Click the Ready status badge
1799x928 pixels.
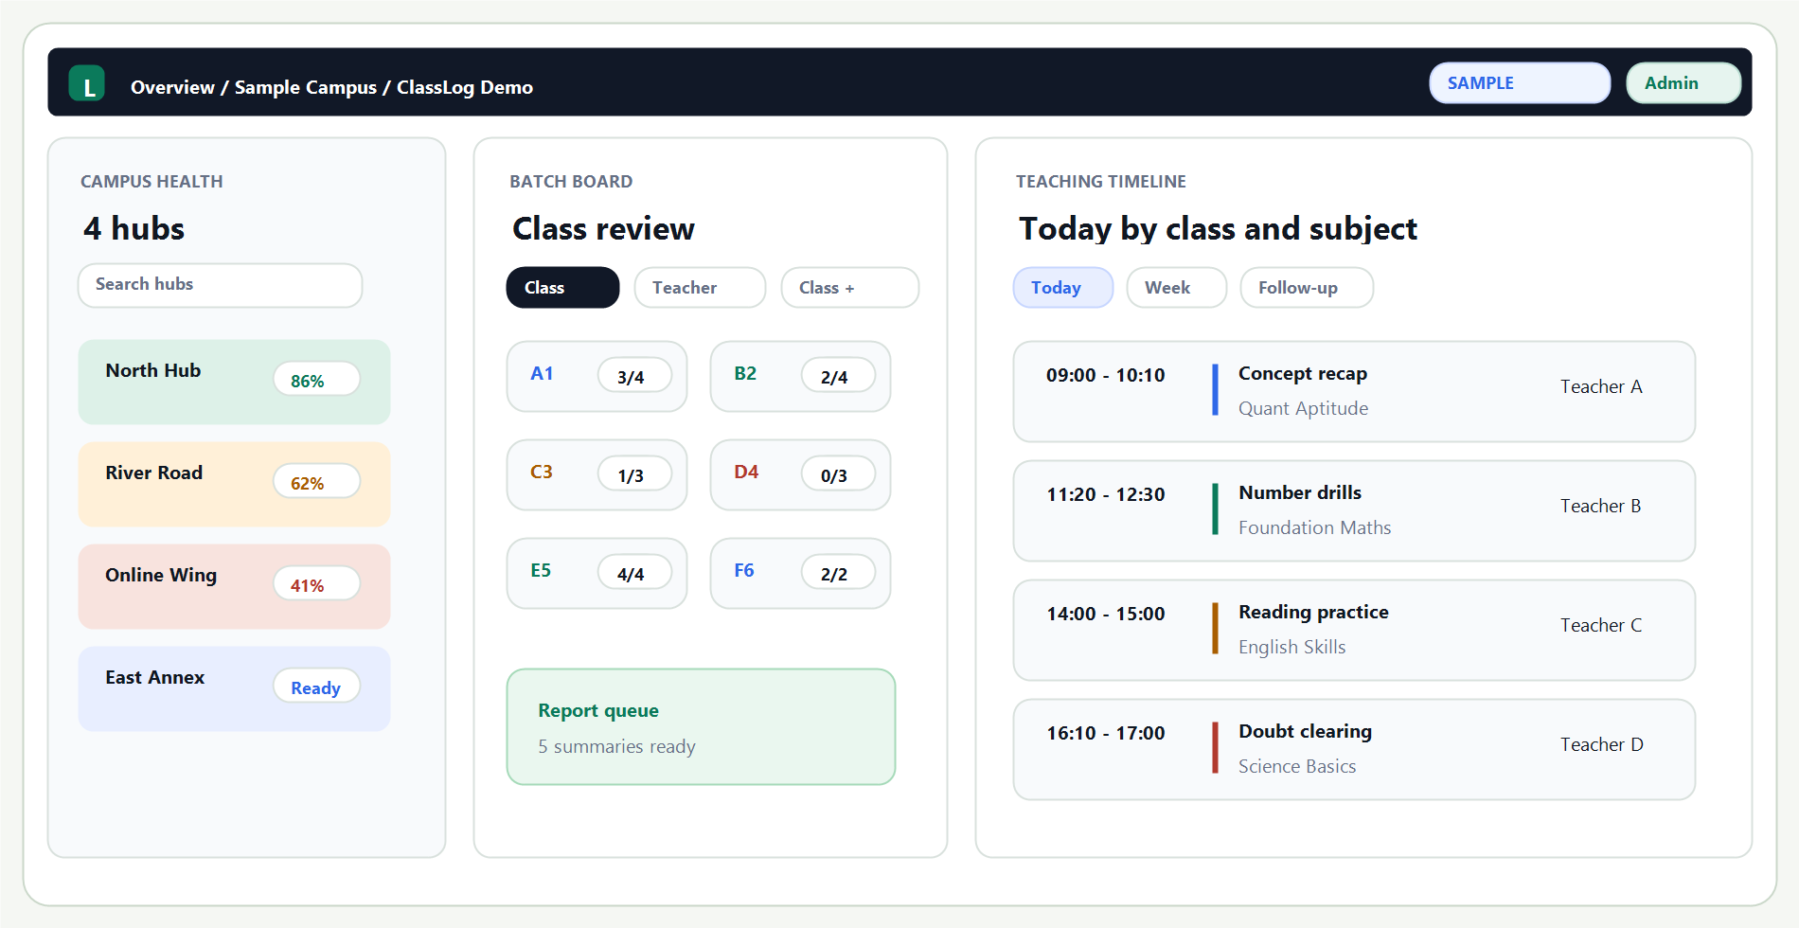point(316,687)
